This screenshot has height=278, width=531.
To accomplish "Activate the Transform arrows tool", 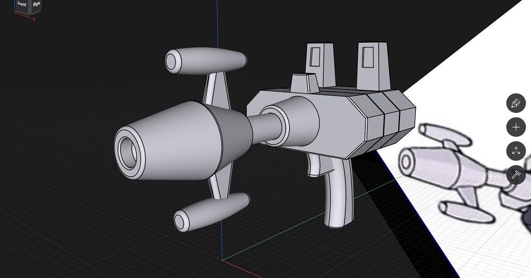I will [x=516, y=151].
